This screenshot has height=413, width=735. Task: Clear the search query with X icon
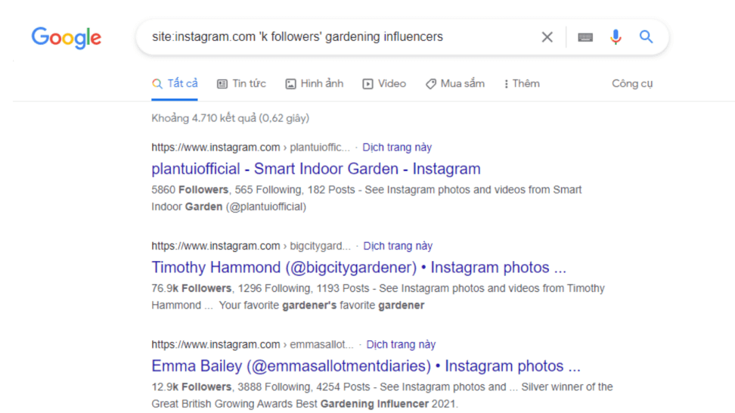[547, 37]
